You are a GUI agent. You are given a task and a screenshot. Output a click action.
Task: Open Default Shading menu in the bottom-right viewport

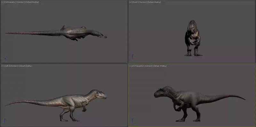[160, 66]
